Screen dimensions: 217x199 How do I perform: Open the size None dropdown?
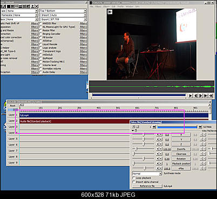(19, 11)
